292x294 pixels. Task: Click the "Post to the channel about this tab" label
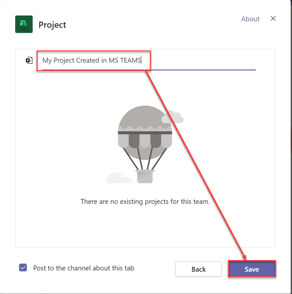tap(84, 268)
